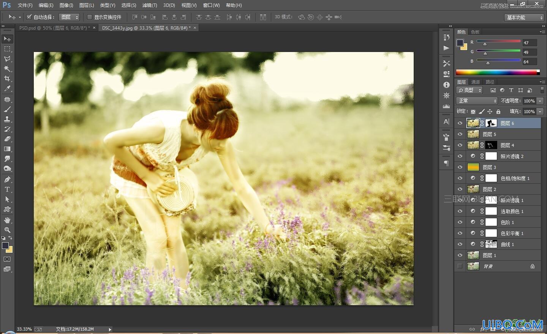This screenshot has width=547, height=334.
Task: Select the Brush tool
Action: [7, 109]
